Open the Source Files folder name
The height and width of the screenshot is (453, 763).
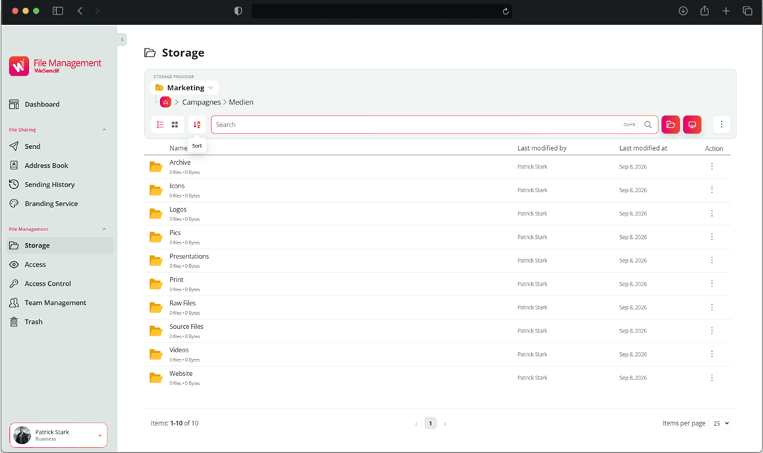[x=186, y=327]
